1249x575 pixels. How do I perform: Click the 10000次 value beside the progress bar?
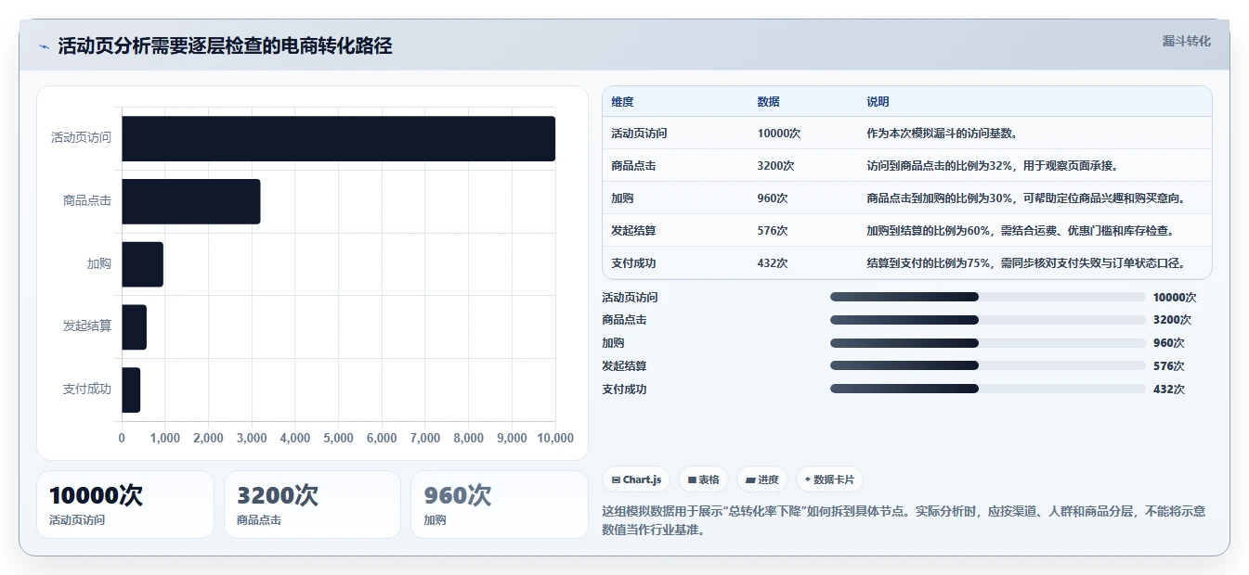1175,298
